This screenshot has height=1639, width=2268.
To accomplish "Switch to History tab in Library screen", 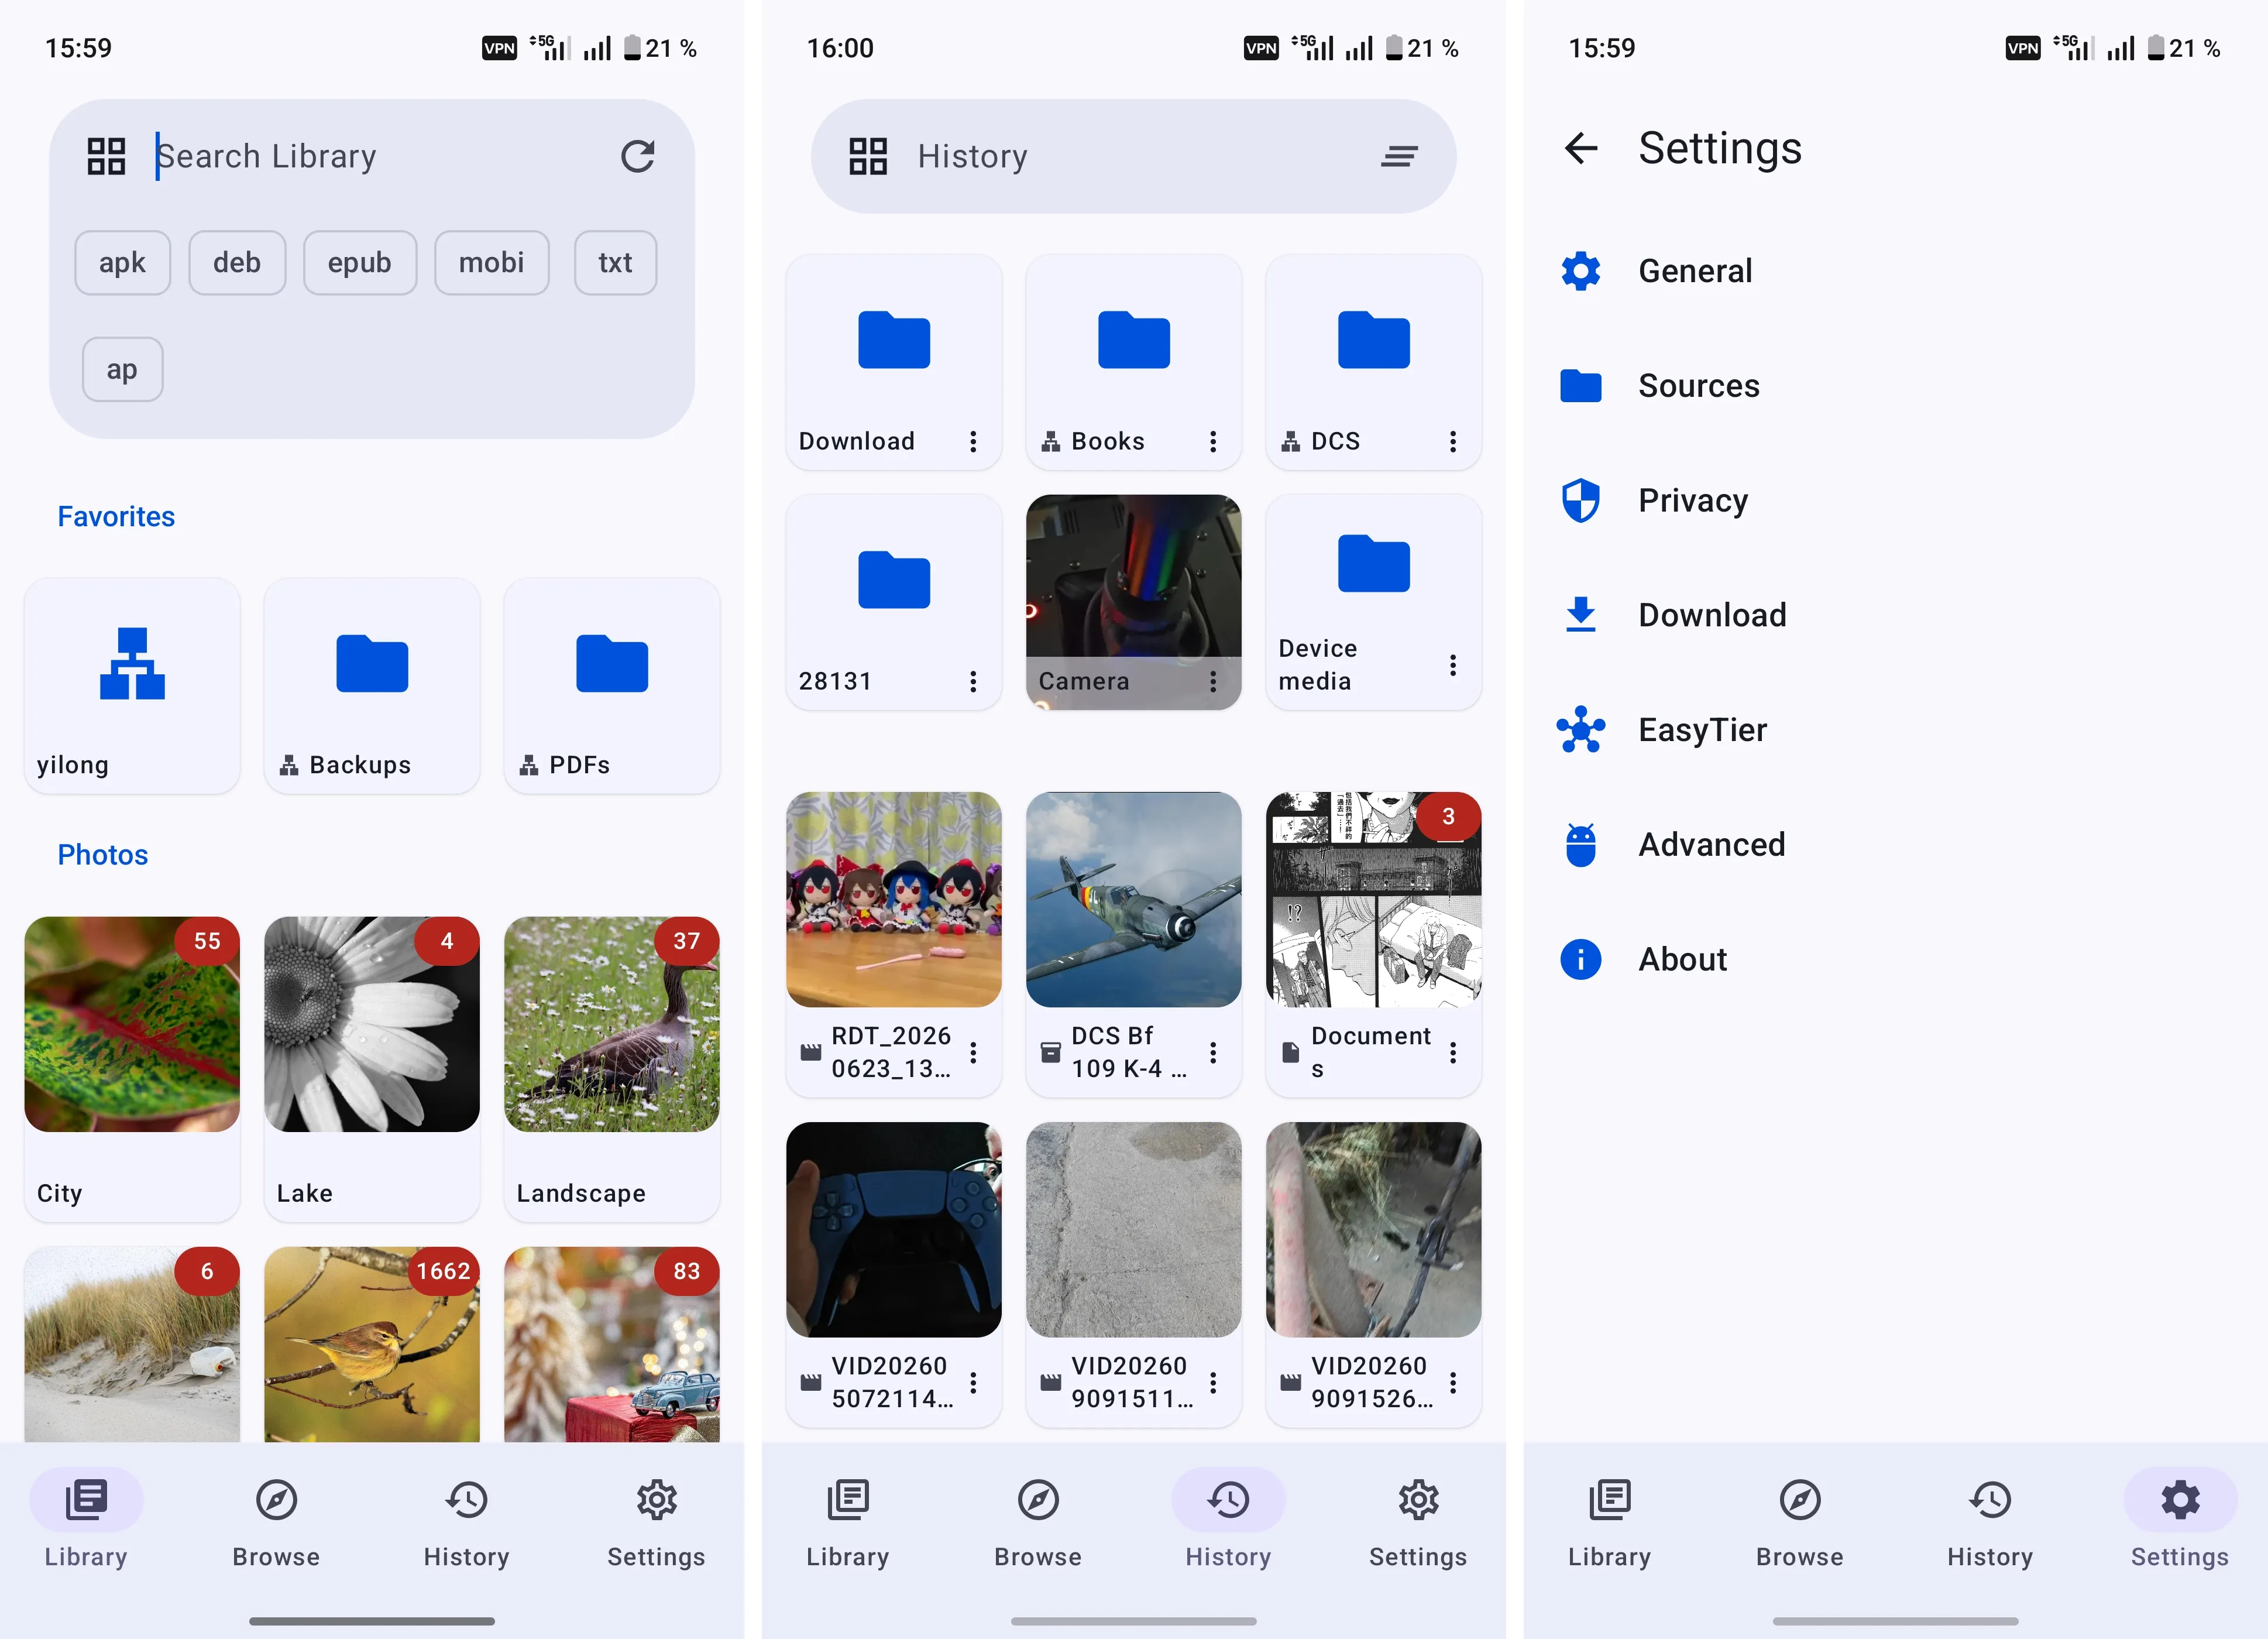I will [x=466, y=1523].
